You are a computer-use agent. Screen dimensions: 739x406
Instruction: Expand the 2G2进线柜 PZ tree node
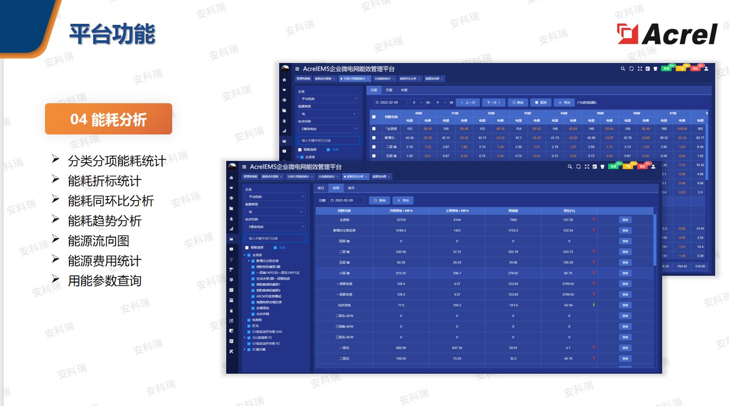tap(245, 337)
